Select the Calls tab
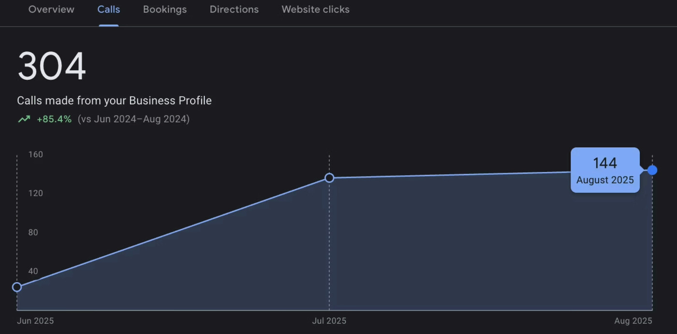Viewport: 677px width, 334px height. (x=109, y=10)
